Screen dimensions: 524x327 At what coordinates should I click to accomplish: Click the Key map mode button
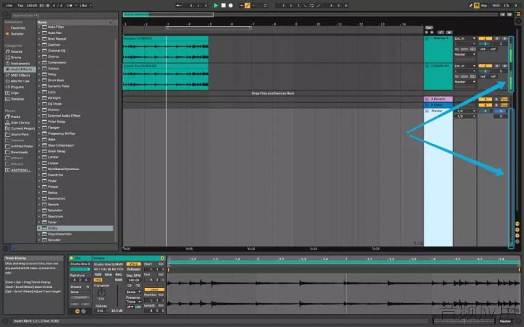click(x=484, y=5)
